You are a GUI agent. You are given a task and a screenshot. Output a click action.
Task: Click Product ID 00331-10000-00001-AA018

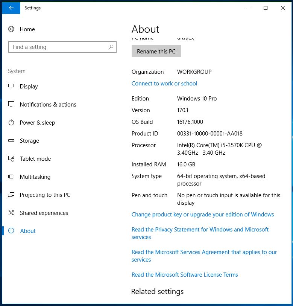point(210,134)
